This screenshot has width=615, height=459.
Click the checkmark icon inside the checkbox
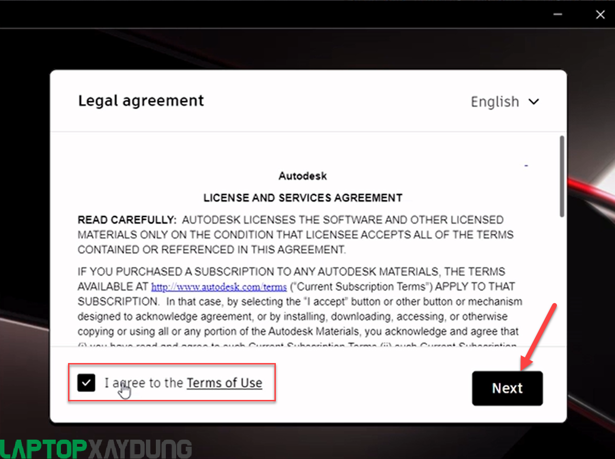tap(86, 383)
